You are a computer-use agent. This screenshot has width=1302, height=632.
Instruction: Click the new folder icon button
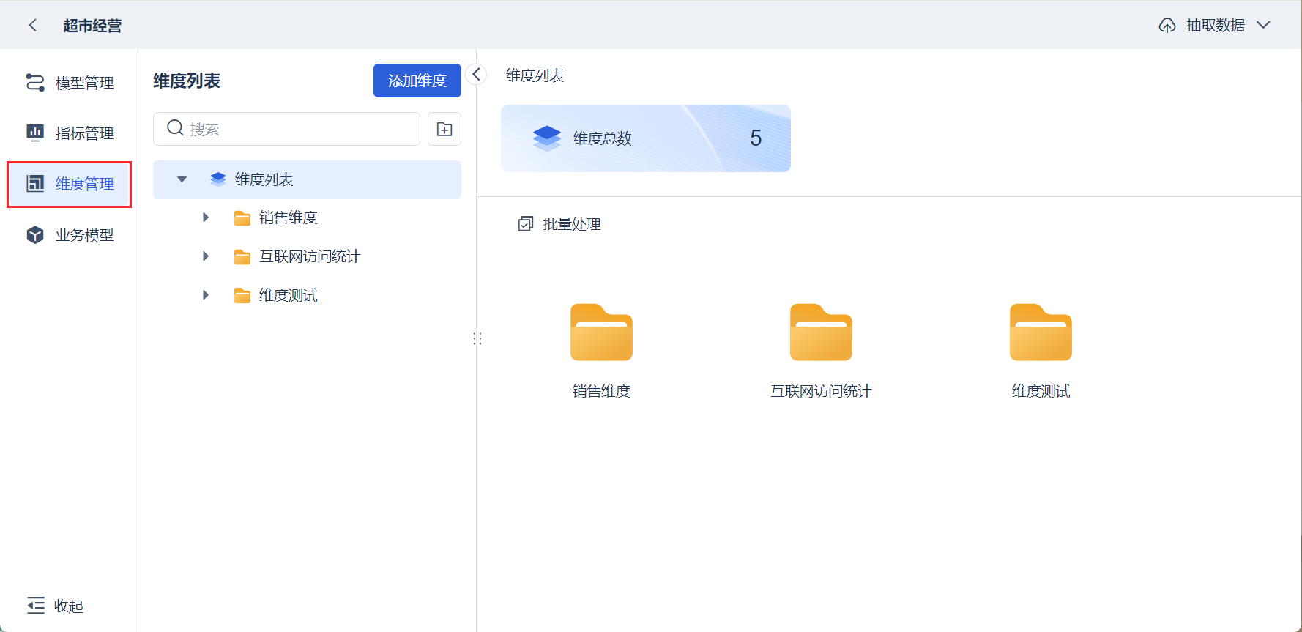pyautogui.click(x=444, y=129)
